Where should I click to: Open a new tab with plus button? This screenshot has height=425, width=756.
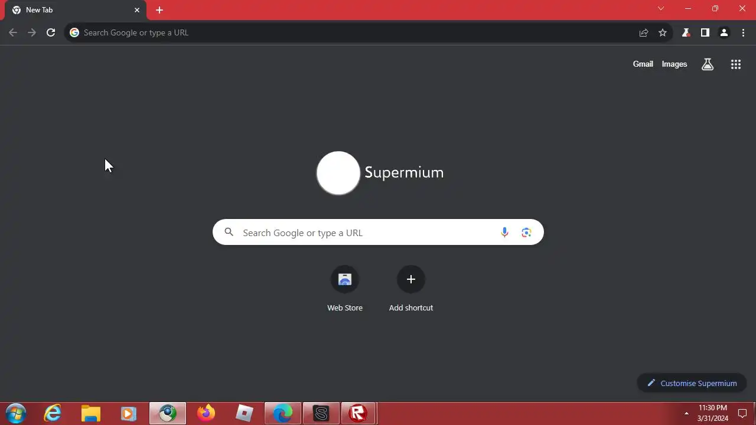tap(159, 10)
